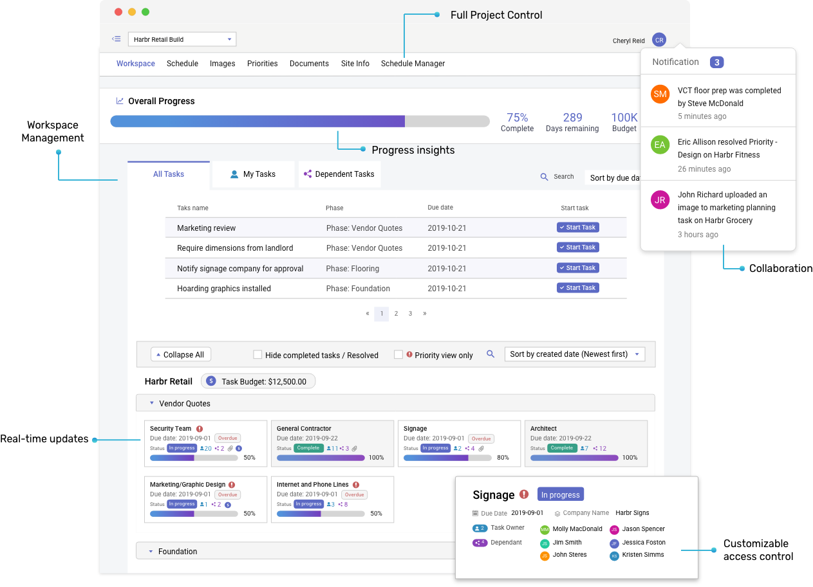The width and height of the screenshot is (813, 587).
Task: Click the sidebar collapse icon
Action: pyautogui.click(x=117, y=39)
